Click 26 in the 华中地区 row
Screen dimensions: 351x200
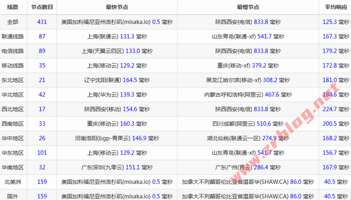(42, 138)
